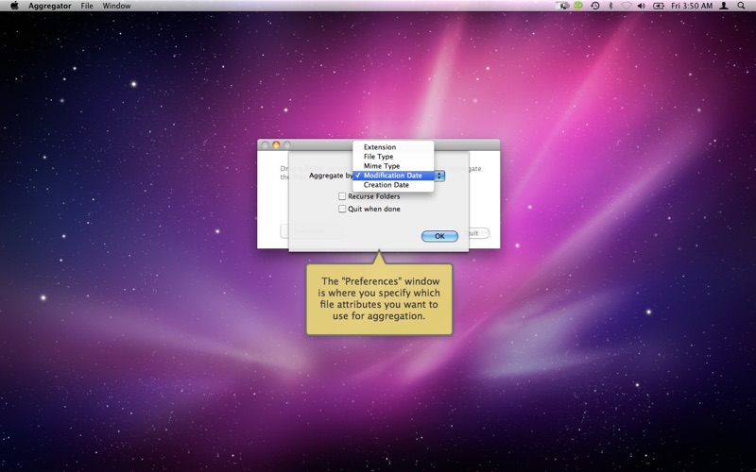
Task: Open the Wi-Fi status icon
Action: coord(627,6)
